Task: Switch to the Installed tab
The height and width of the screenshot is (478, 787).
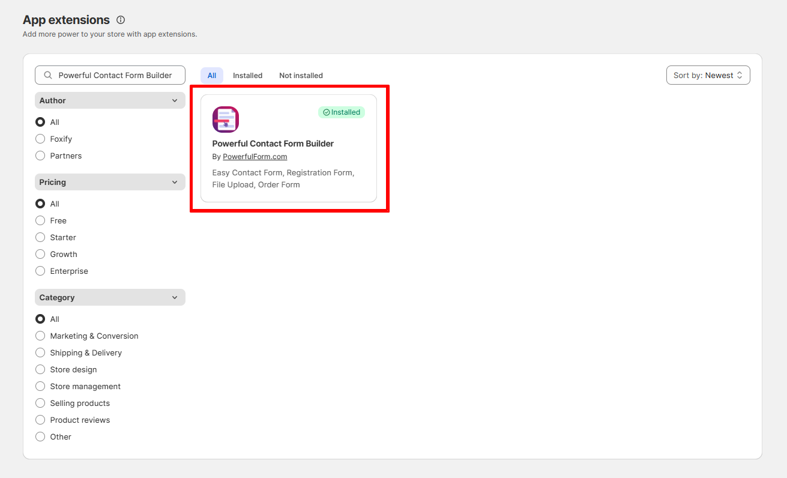Action: [x=248, y=76]
